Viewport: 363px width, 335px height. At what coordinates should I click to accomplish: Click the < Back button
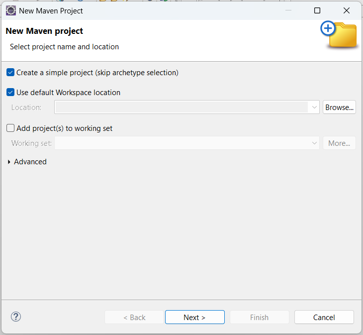(134, 318)
